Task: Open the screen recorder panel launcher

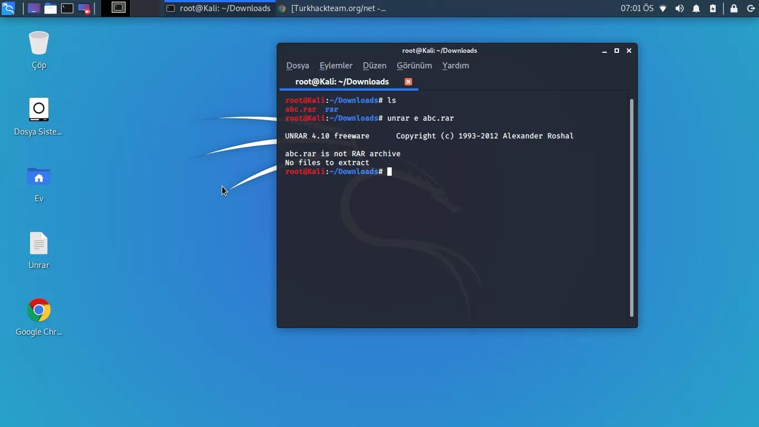Action: pos(84,8)
